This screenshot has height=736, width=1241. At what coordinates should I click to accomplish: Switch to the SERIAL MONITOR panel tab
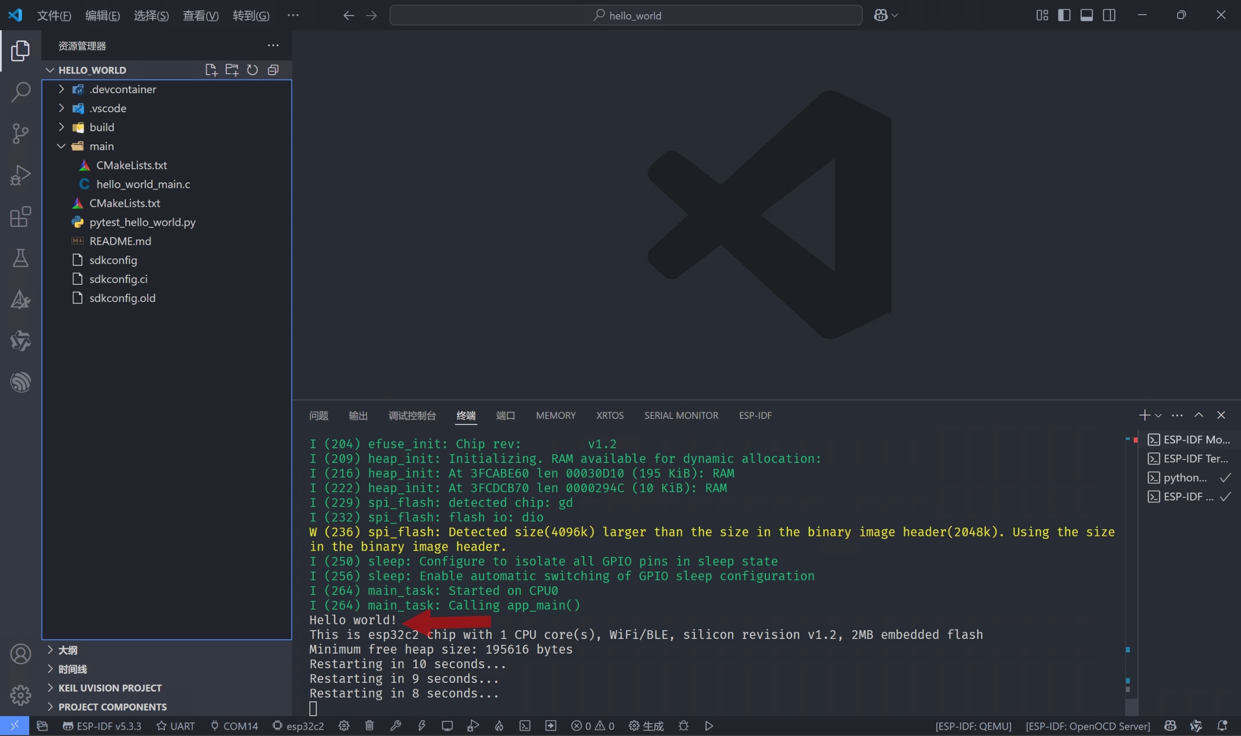pos(681,415)
